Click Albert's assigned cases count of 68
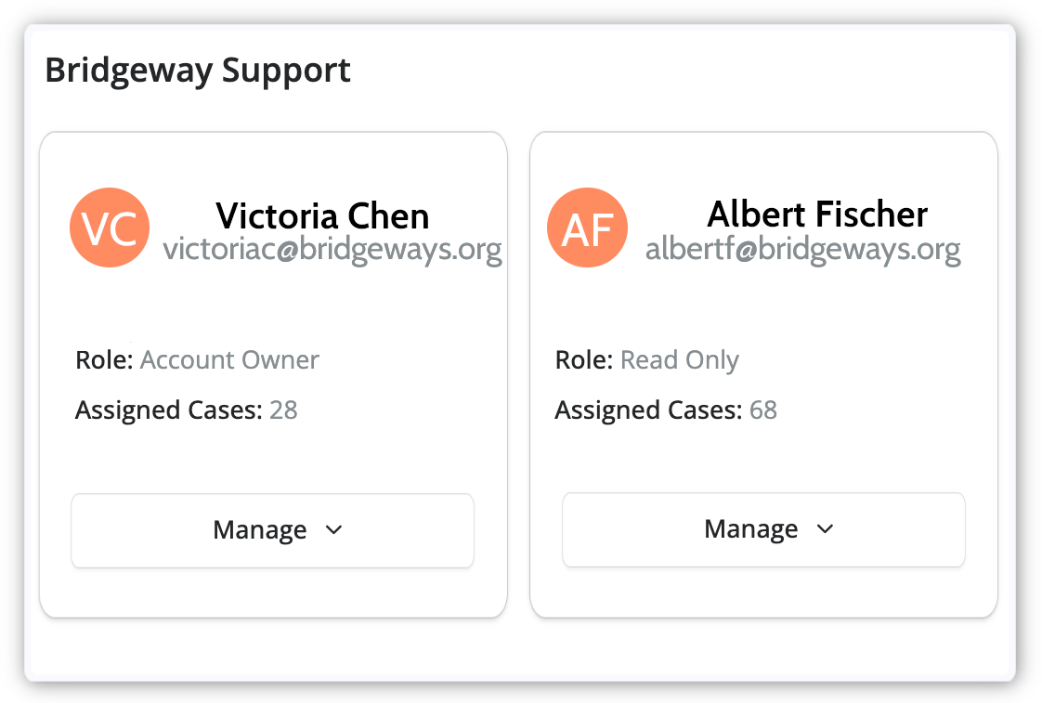1042x703 pixels. [x=763, y=410]
